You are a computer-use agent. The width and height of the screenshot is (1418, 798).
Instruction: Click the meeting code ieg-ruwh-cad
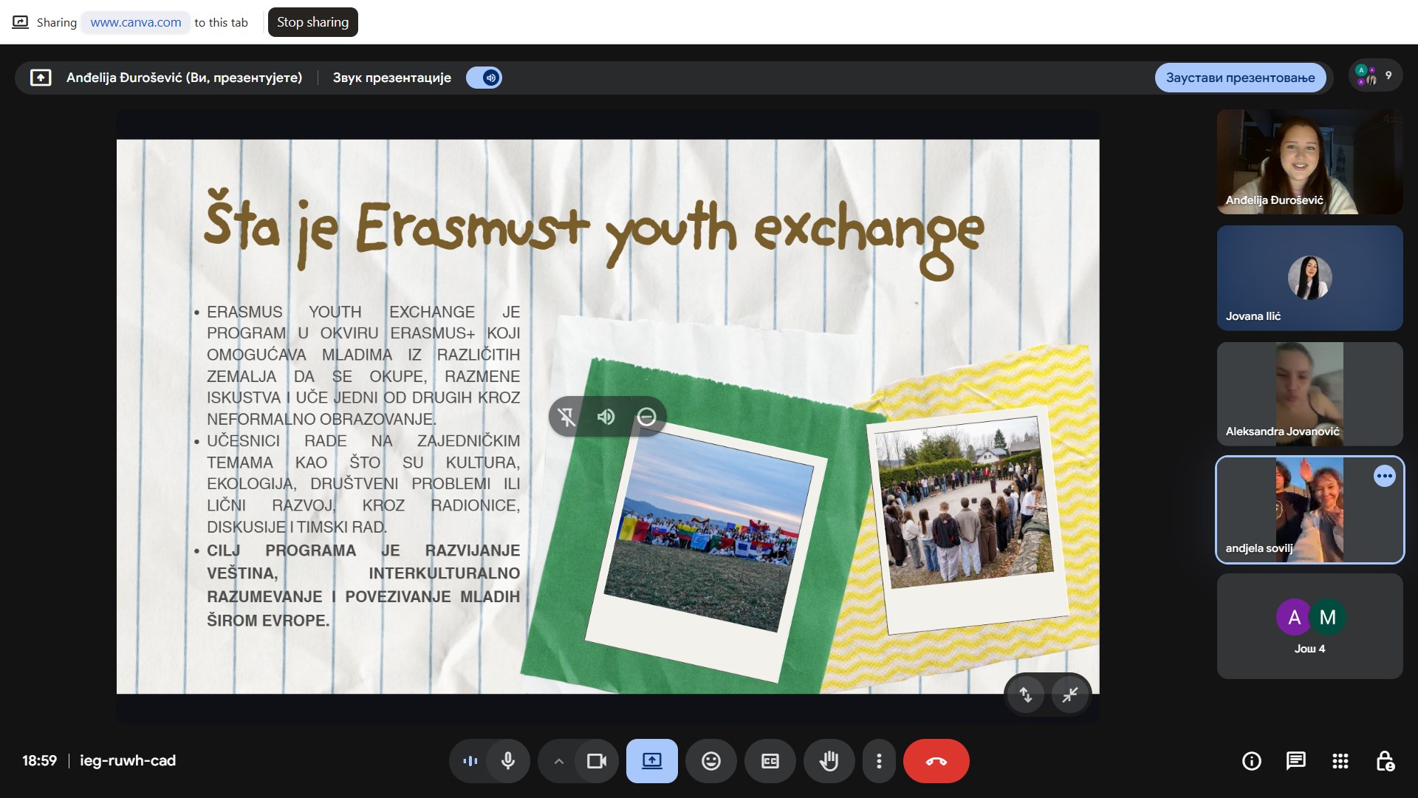(x=128, y=760)
